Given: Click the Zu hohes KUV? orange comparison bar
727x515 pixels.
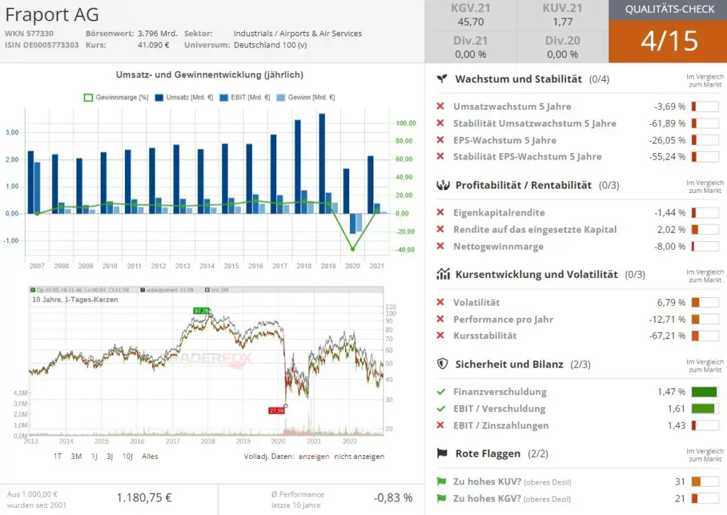Looking at the screenshot, I should tap(705, 482).
